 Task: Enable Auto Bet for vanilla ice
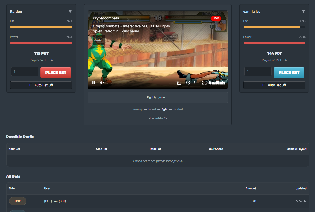[x=274, y=85]
